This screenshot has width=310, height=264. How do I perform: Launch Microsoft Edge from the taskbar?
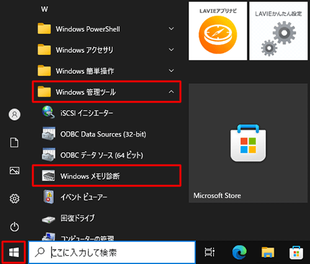pyautogui.click(x=239, y=252)
